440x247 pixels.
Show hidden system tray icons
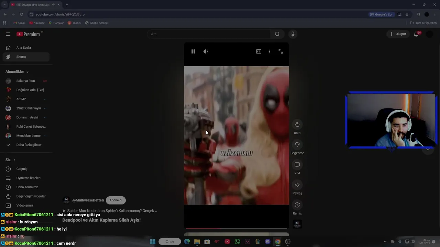point(385,242)
